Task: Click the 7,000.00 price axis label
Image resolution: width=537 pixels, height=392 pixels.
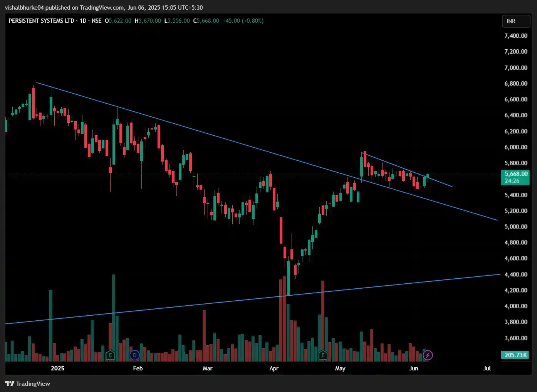Action: pyautogui.click(x=516, y=67)
